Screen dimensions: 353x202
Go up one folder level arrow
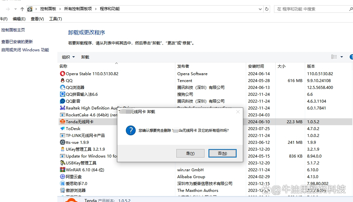(22, 9)
